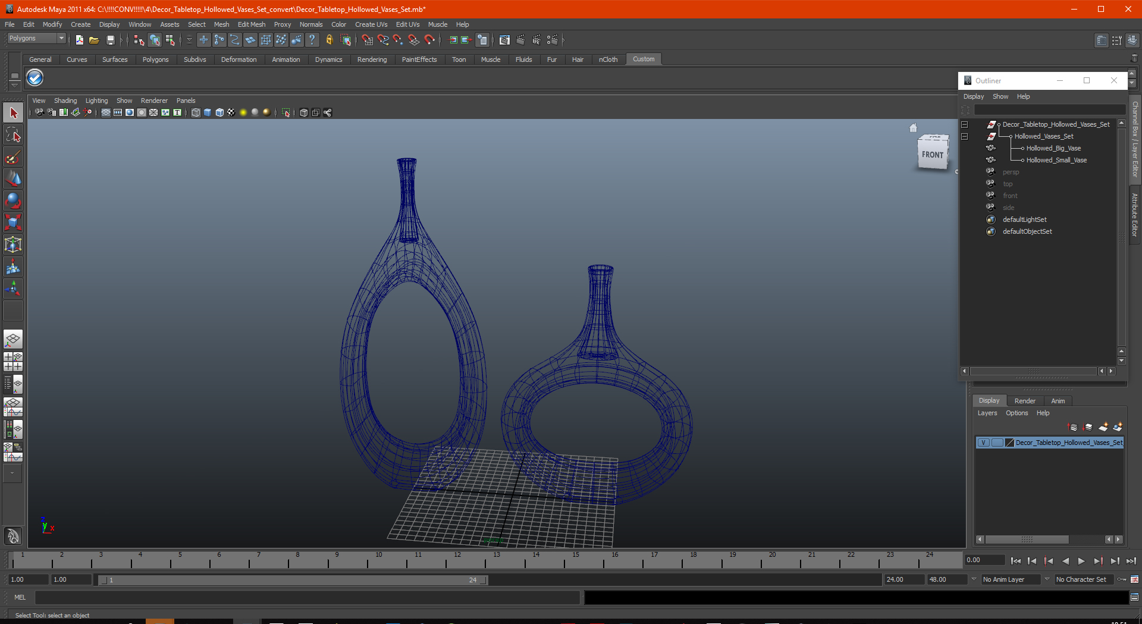This screenshot has width=1142, height=624.
Task: Toggle smooth shade all blue cube icon
Action: click(208, 112)
